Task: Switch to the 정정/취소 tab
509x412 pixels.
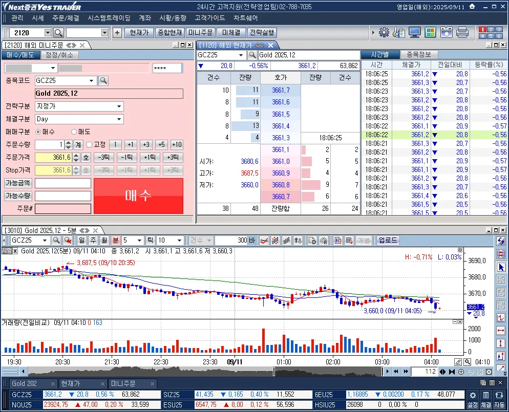Action: pos(59,55)
